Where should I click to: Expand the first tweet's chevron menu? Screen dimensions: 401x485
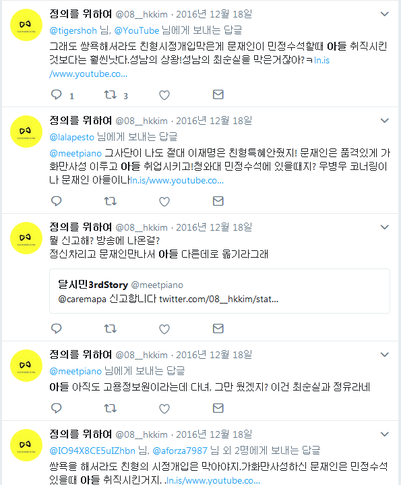(x=384, y=14)
